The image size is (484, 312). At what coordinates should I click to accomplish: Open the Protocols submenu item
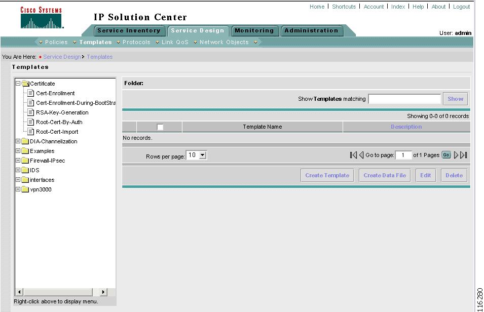136,42
